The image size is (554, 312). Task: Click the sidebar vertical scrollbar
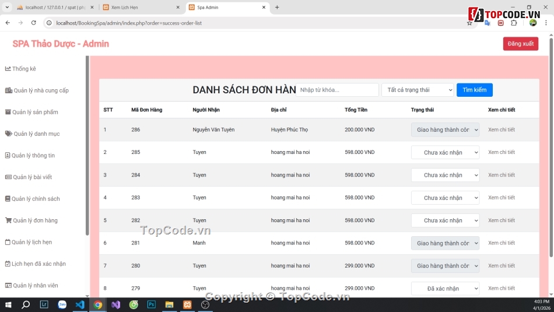[87, 146]
